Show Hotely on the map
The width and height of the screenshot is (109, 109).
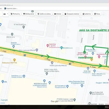(x=58, y=14)
